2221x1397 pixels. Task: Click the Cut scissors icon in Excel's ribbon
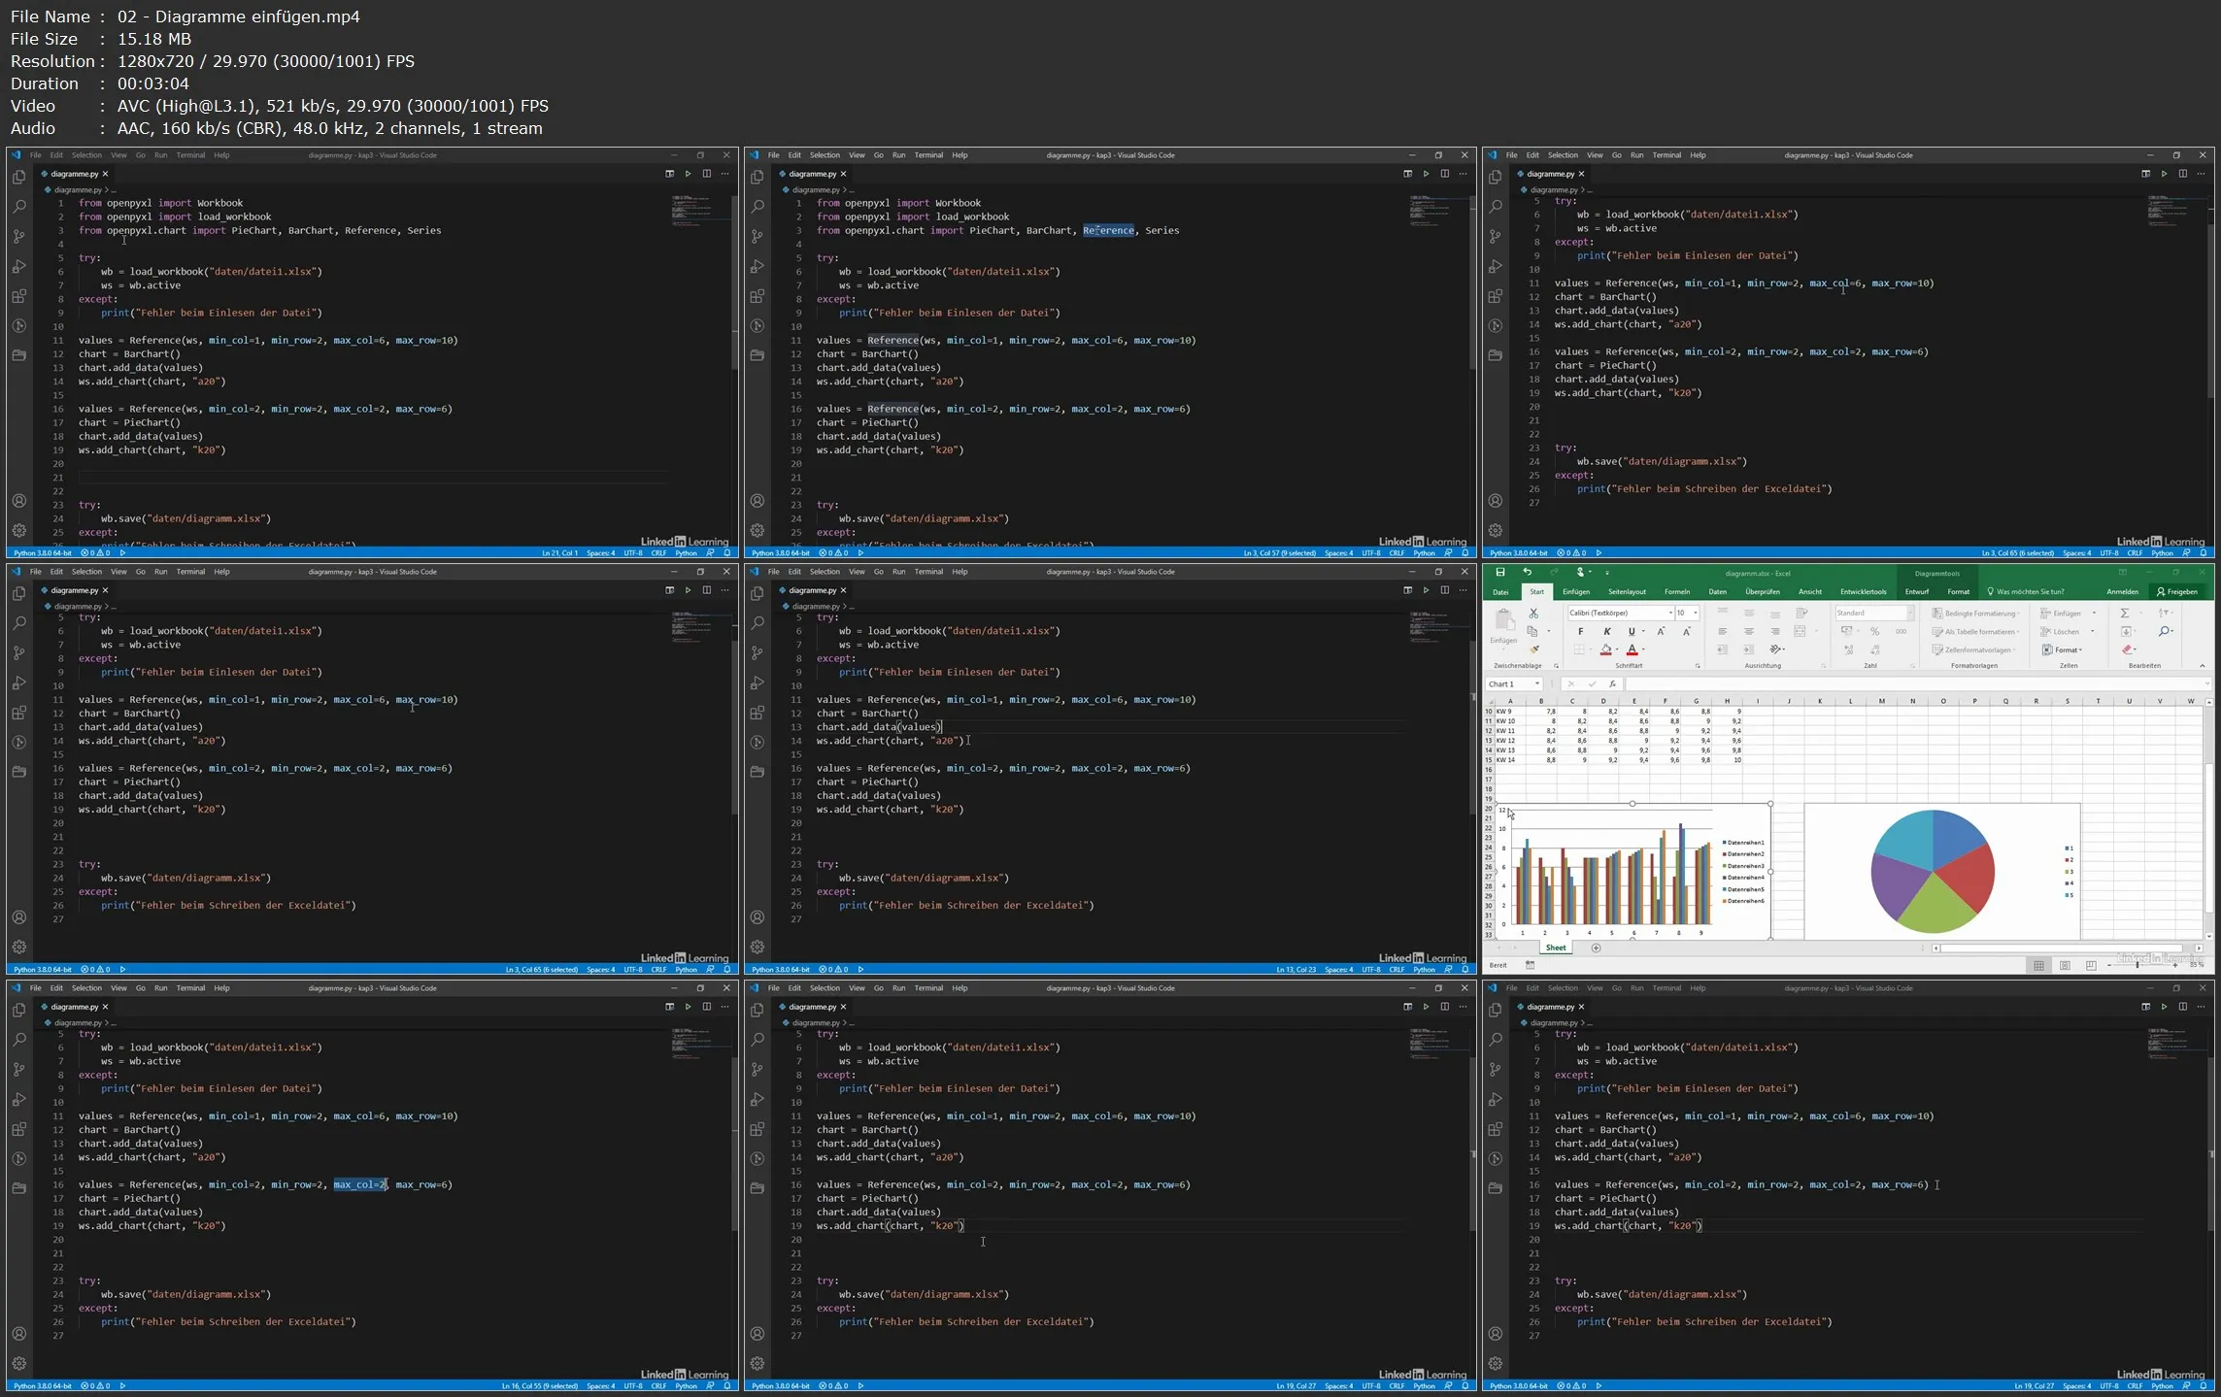tap(1533, 614)
